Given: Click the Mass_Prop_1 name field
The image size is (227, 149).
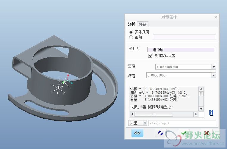Looking at the screenshot, I should (182, 123).
